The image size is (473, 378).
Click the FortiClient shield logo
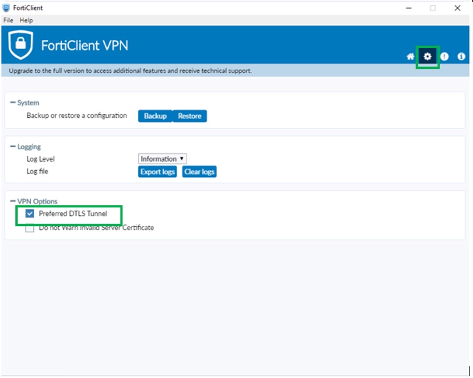pos(20,44)
